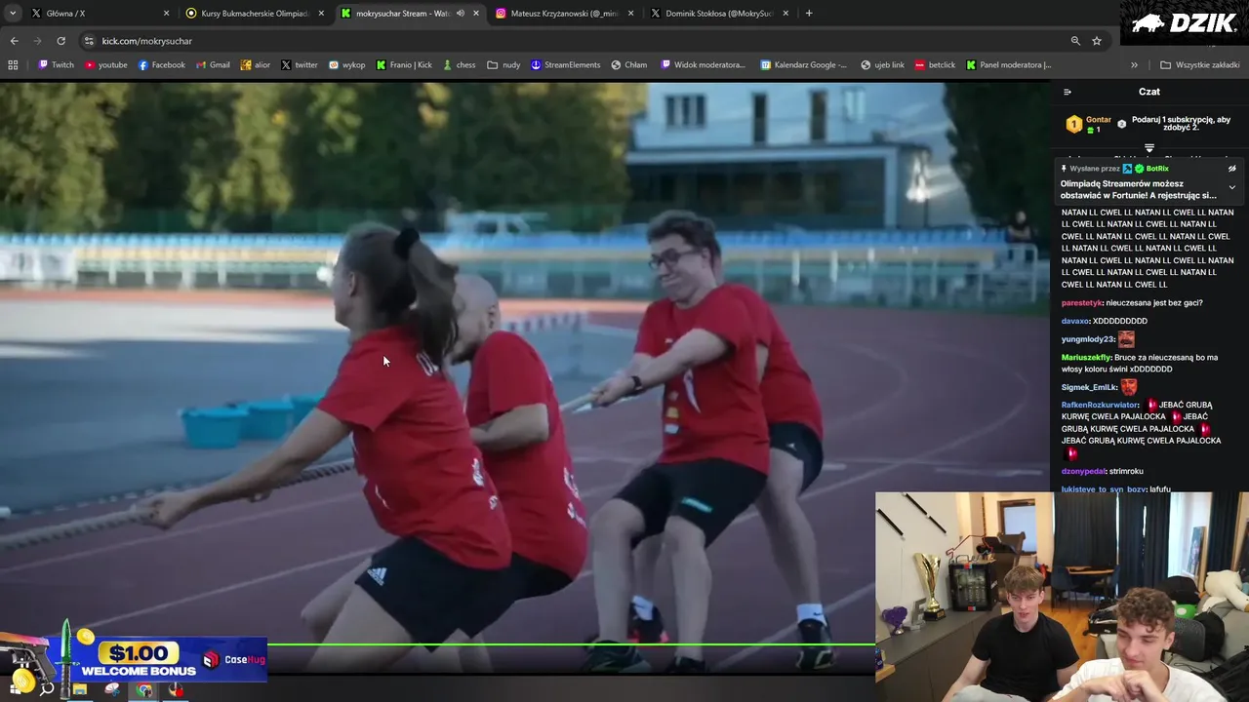Screen dimensions: 1249x702
Task: Open the alior bookmark
Action: tap(255, 65)
